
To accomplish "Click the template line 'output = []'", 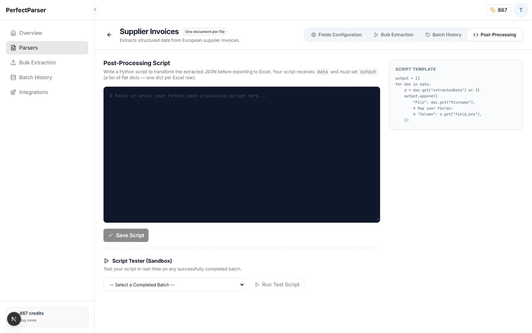I will tap(407, 78).
